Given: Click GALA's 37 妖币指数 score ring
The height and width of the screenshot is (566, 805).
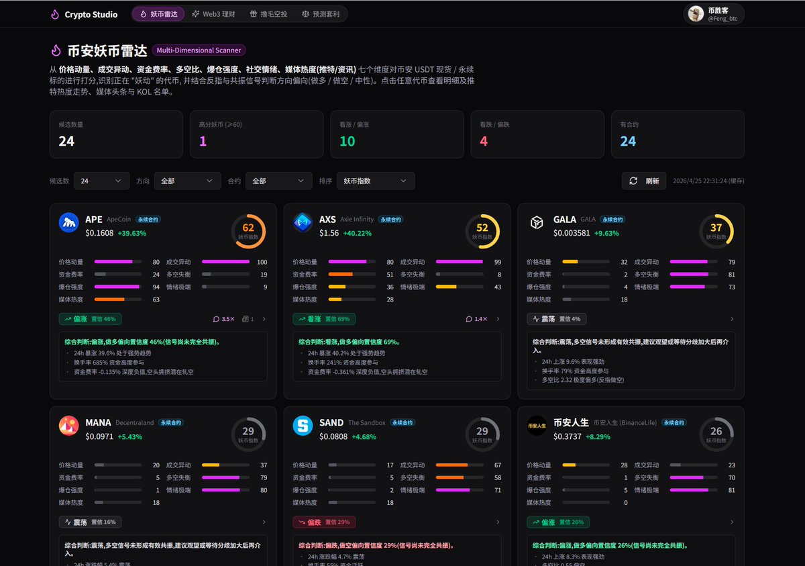Looking at the screenshot, I should coord(716,231).
